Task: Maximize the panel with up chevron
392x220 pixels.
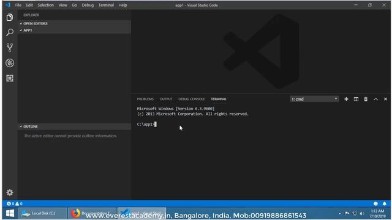Action: coord(375,99)
